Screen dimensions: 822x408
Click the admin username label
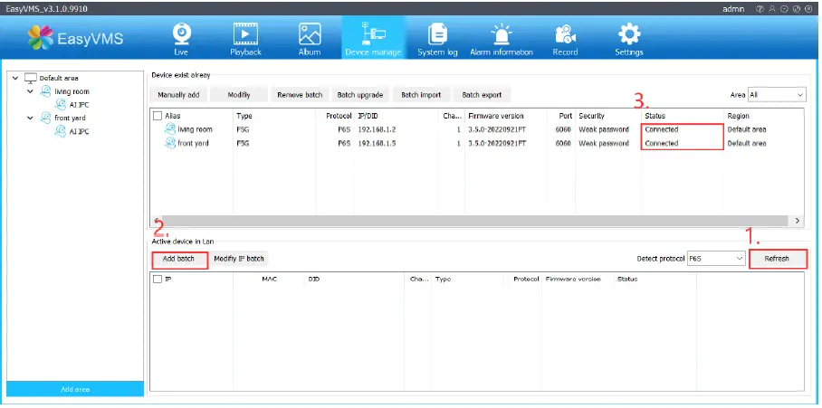tap(733, 9)
